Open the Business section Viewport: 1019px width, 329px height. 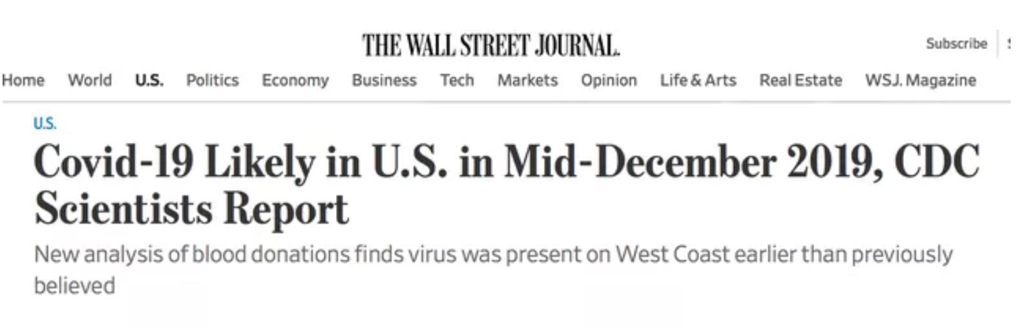[384, 80]
